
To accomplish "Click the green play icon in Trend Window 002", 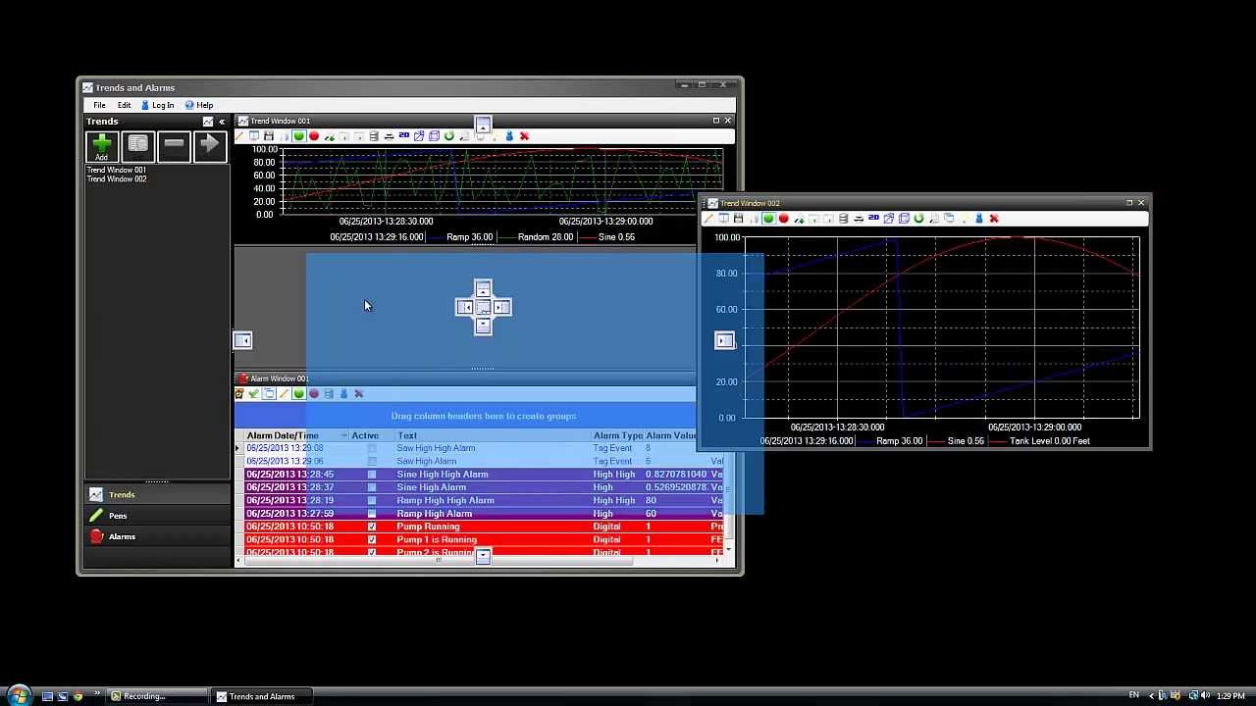I will 768,219.
